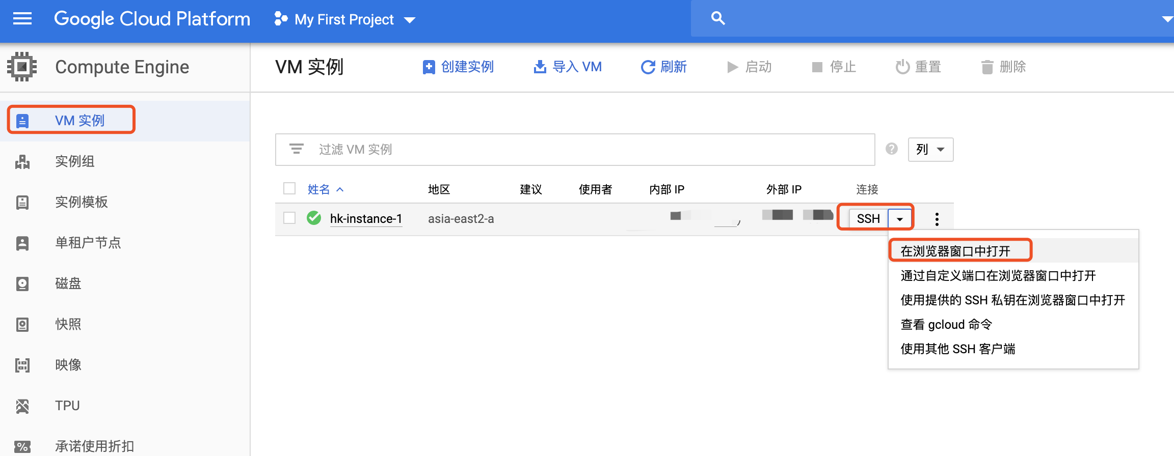This screenshot has width=1174, height=456.
Task: Open the My First Project selector
Action: (x=345, y=19)
